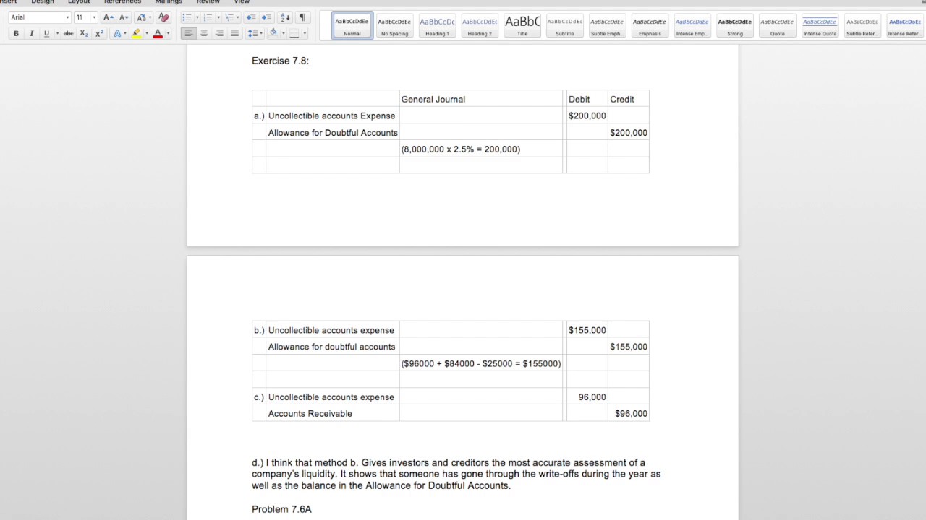Align text to the left
This screenshot has width=926, height=520.
tap(188, 33)
